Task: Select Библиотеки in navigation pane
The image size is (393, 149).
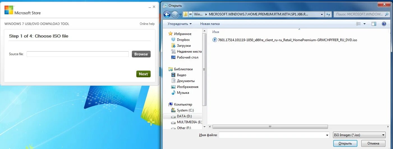Action: [183, 69]
